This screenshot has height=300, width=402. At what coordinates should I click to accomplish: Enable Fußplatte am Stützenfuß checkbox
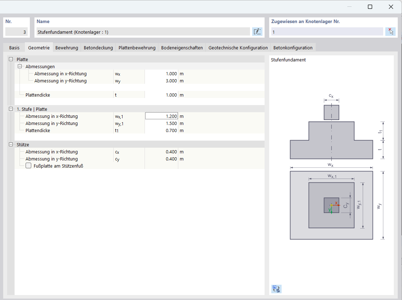point(28,166)
